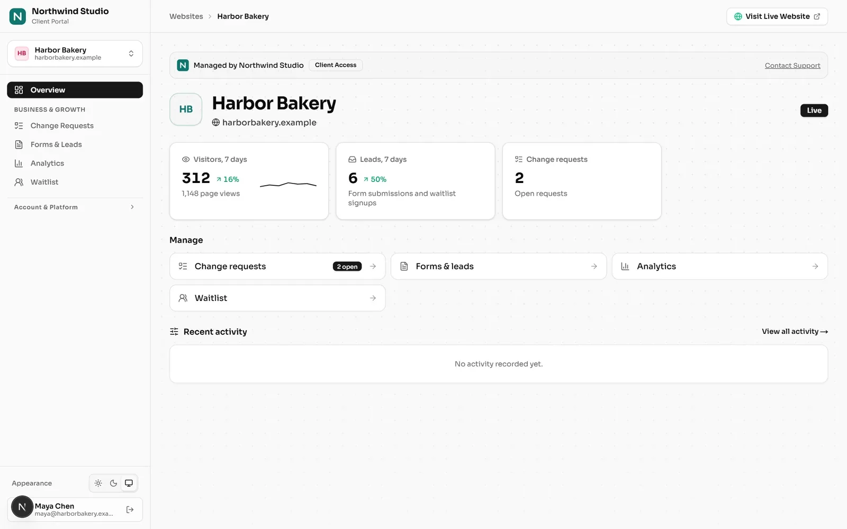Click View all activity link
The height and width of the screenshot is (529, 847).
coord(795,332)
